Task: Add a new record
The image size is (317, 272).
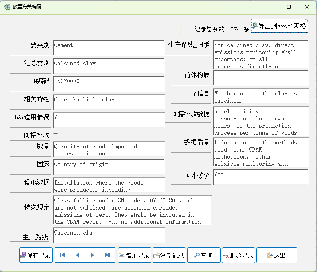Action: [135, 255]
